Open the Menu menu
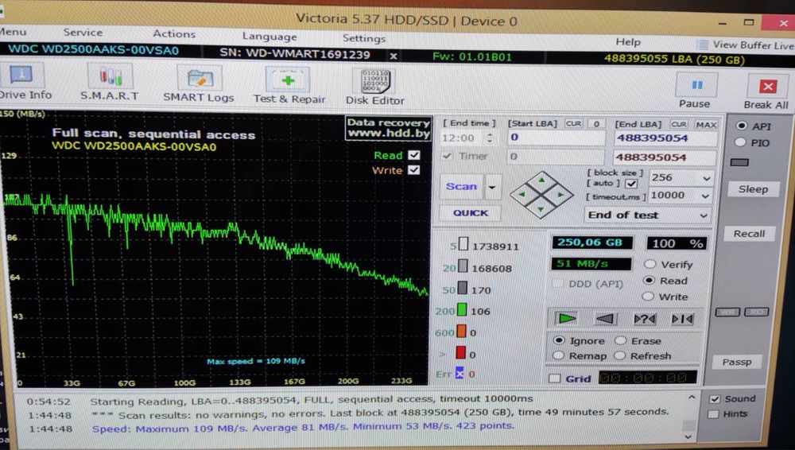This screenshot has height=450, width=795. 13,32
